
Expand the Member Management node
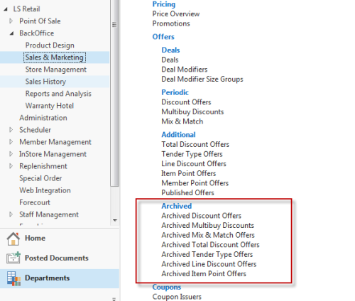pos(11,142)
